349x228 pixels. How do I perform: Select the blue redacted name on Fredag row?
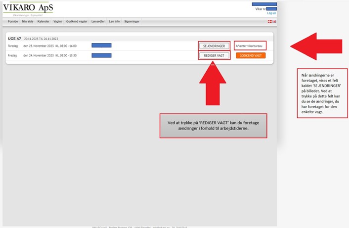(x=101, y=55)
